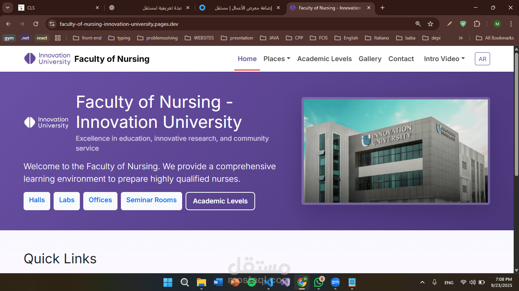Screen dimensions: 519x291
Task: Open Chrome's three-dot menu
Action: (511, 24)
